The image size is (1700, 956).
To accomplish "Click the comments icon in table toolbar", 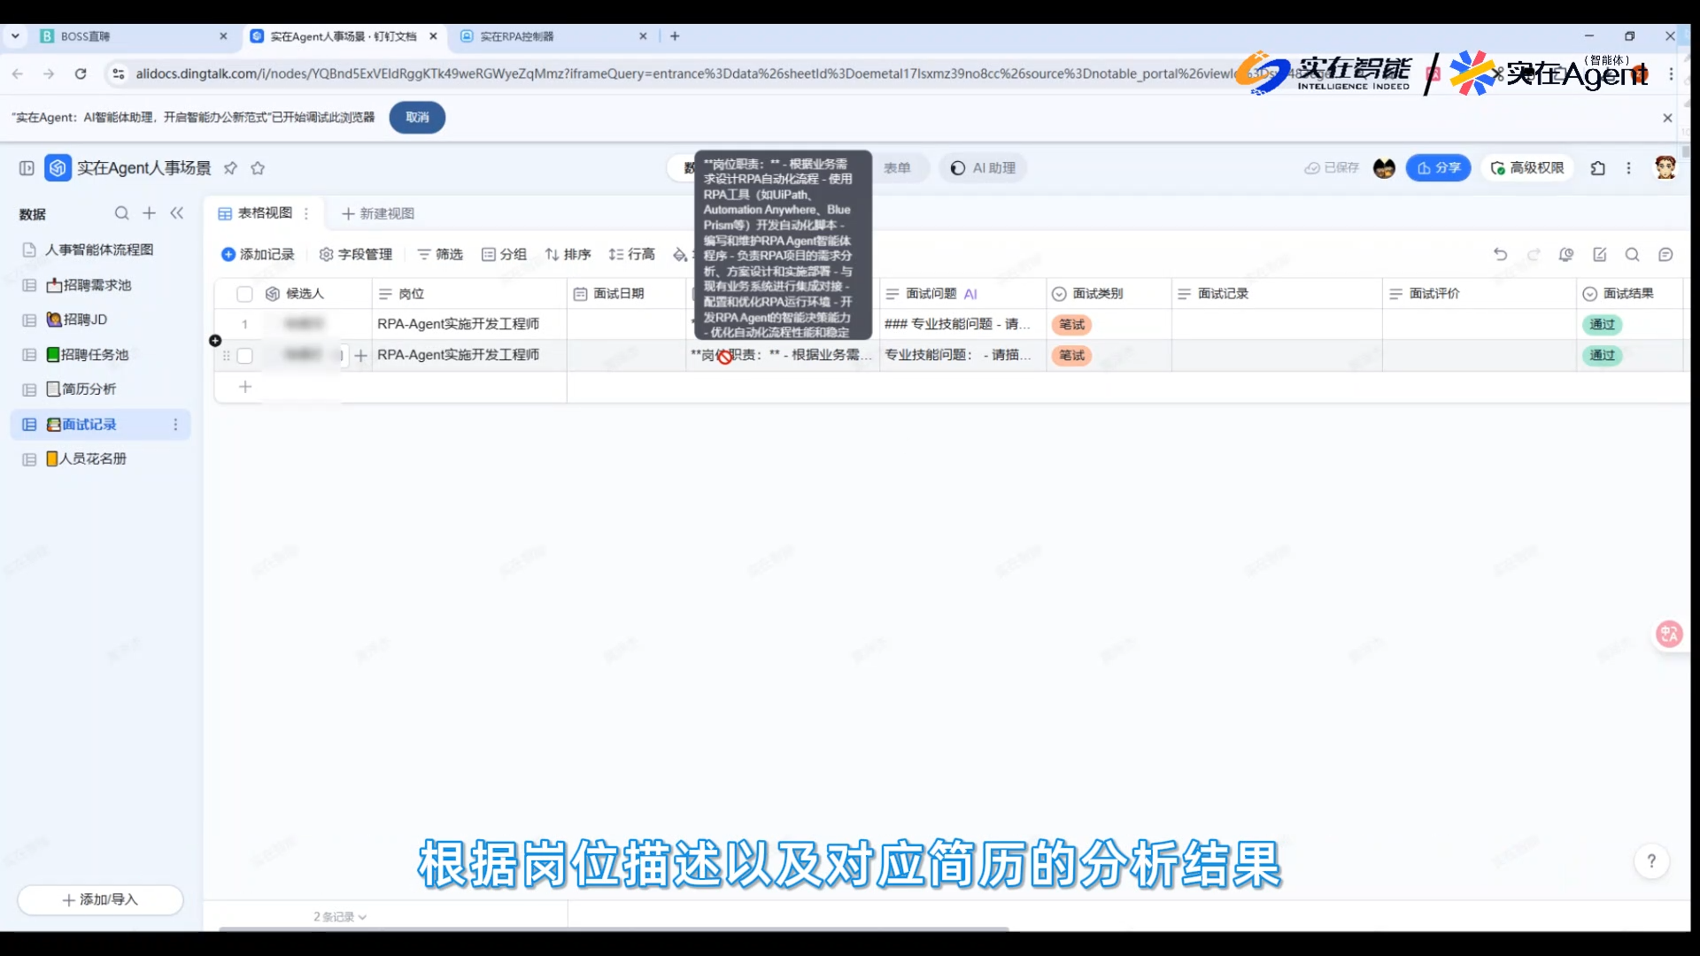I will pyautogui.click(x=1665, y=255).
